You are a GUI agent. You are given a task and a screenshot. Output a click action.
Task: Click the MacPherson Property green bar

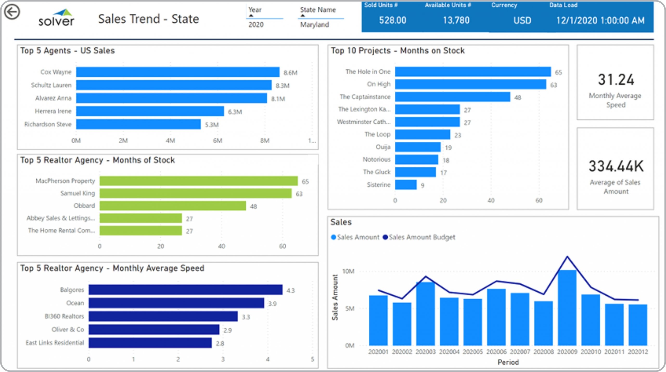[x=198, y=181]
